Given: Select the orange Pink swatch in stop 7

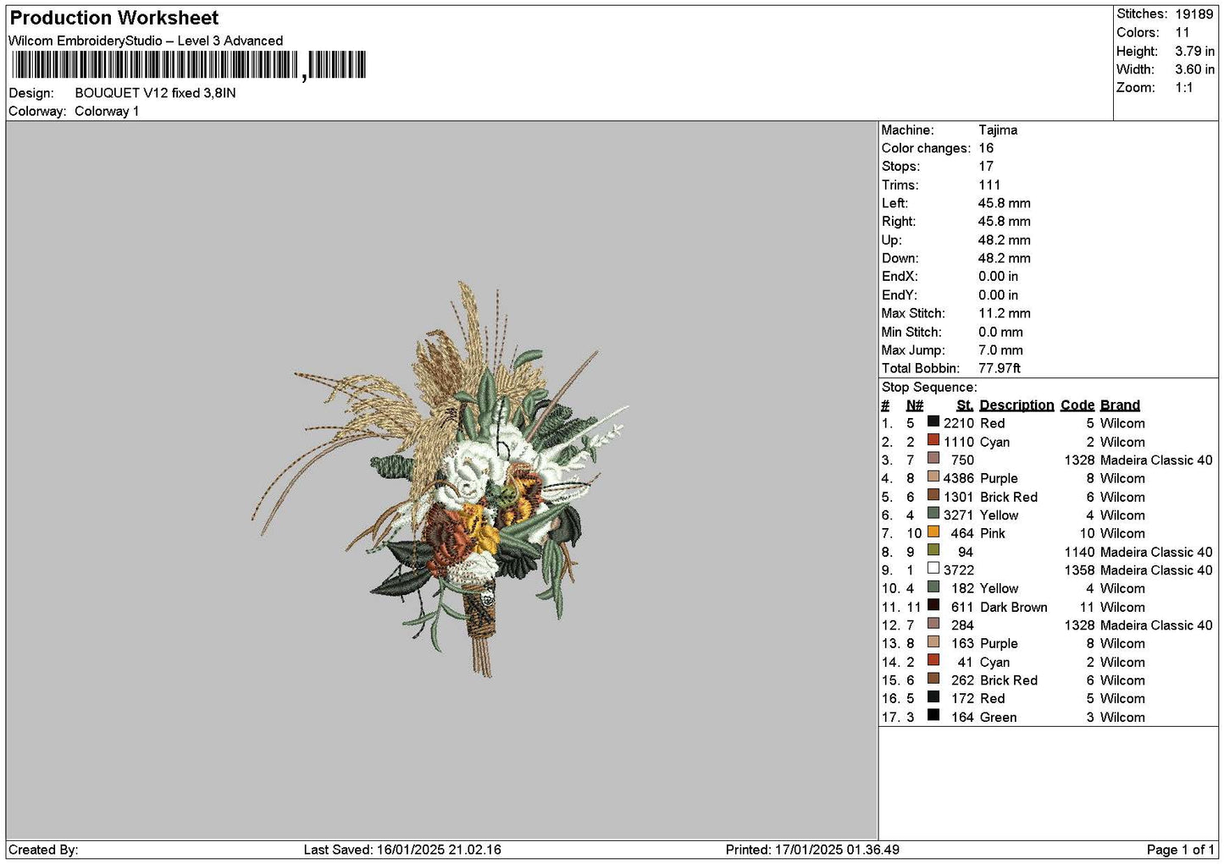Looking at the screenshot, I should (x=933, y=531).
